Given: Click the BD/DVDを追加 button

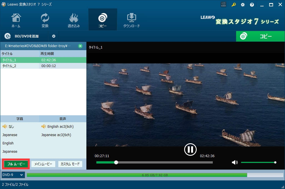Looking at the screenshot, I should point(24,36).
